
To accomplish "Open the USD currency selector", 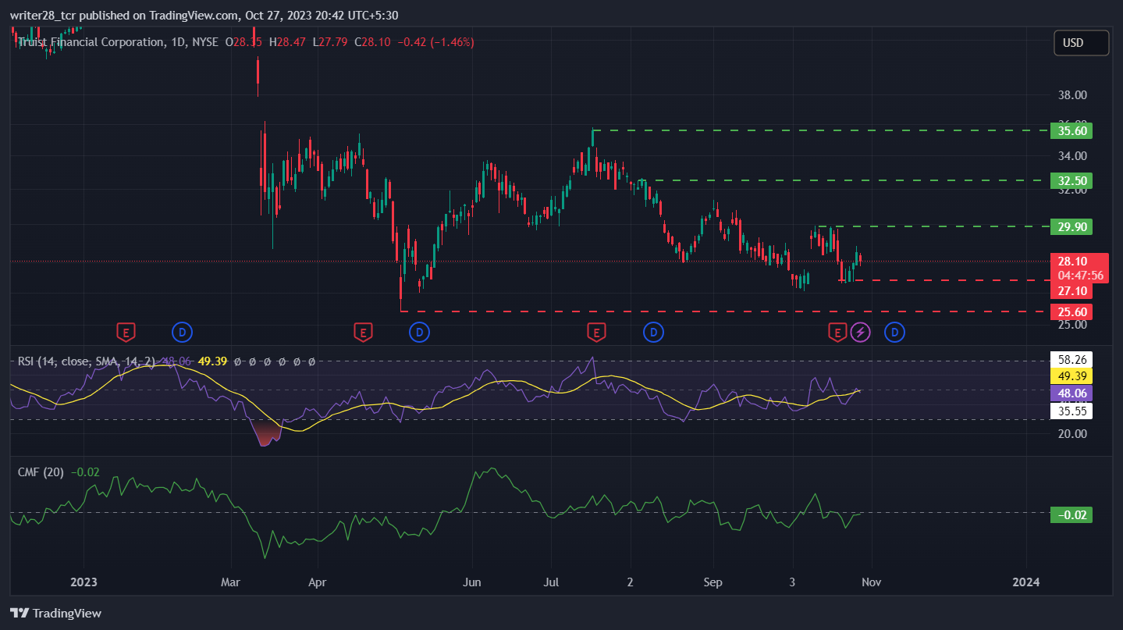I will point(1081,43).
